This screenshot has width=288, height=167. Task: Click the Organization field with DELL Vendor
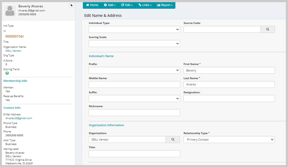pos(127,139)
